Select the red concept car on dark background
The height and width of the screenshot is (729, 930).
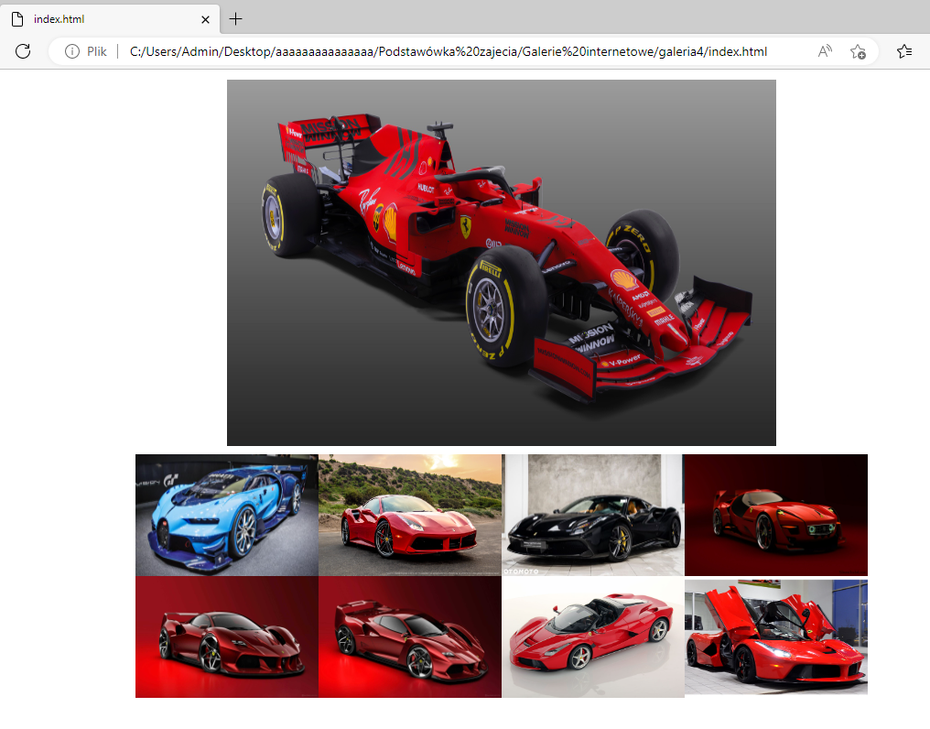[x=776, y=516]
